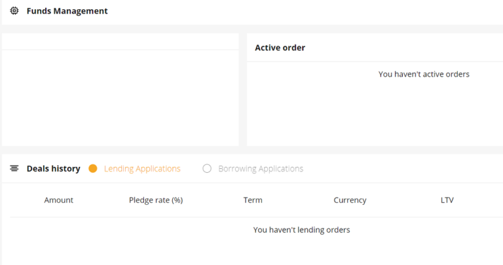
Task: Select the Borrowing Applications radio button
Action: click(207, 168)
